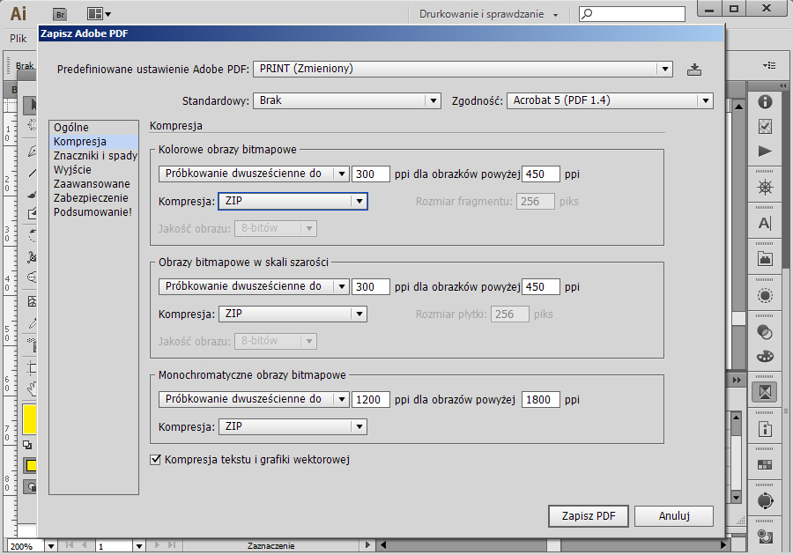Viewport: 793px width, 555px height.
Task: Open the Swatches grid panel icon
Action: (x=765, y=464)
